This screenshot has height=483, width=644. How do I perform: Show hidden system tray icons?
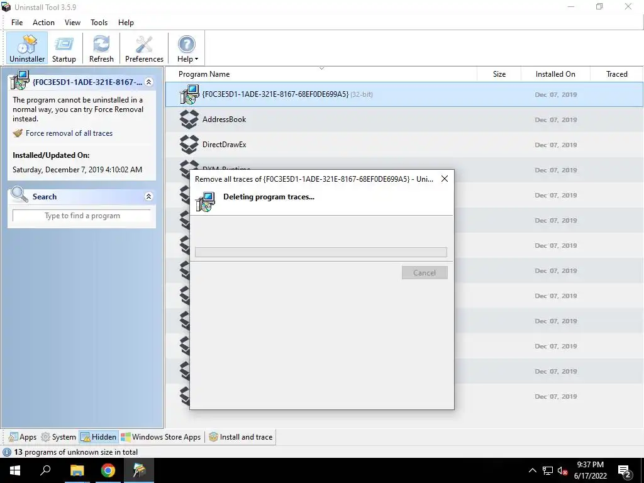(532, 470)
